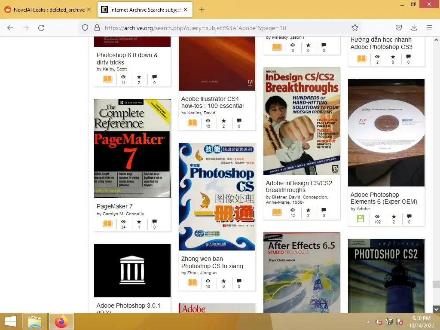Viewport: 440px width, 330px height.
Task: Open Exploring Photoshop CS2 cover
Action: pyautogui.click(x=386, y=276)
